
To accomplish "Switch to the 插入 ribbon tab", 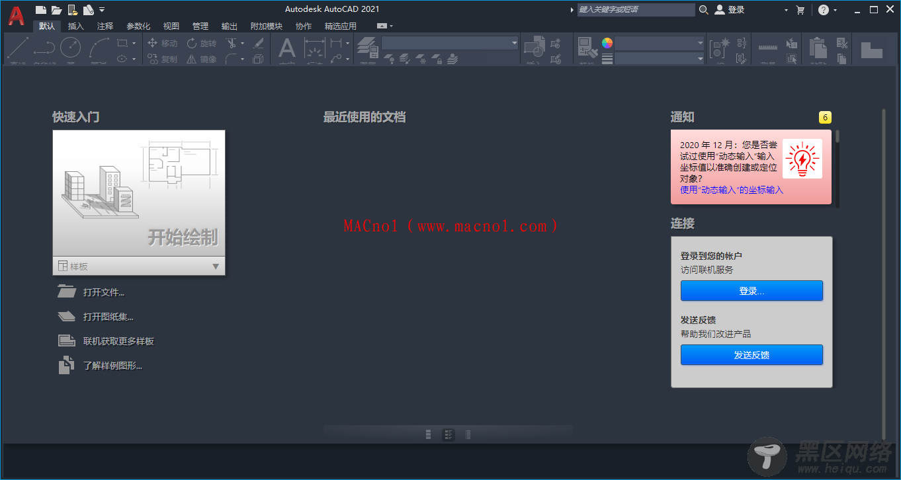I will point(76,26).
